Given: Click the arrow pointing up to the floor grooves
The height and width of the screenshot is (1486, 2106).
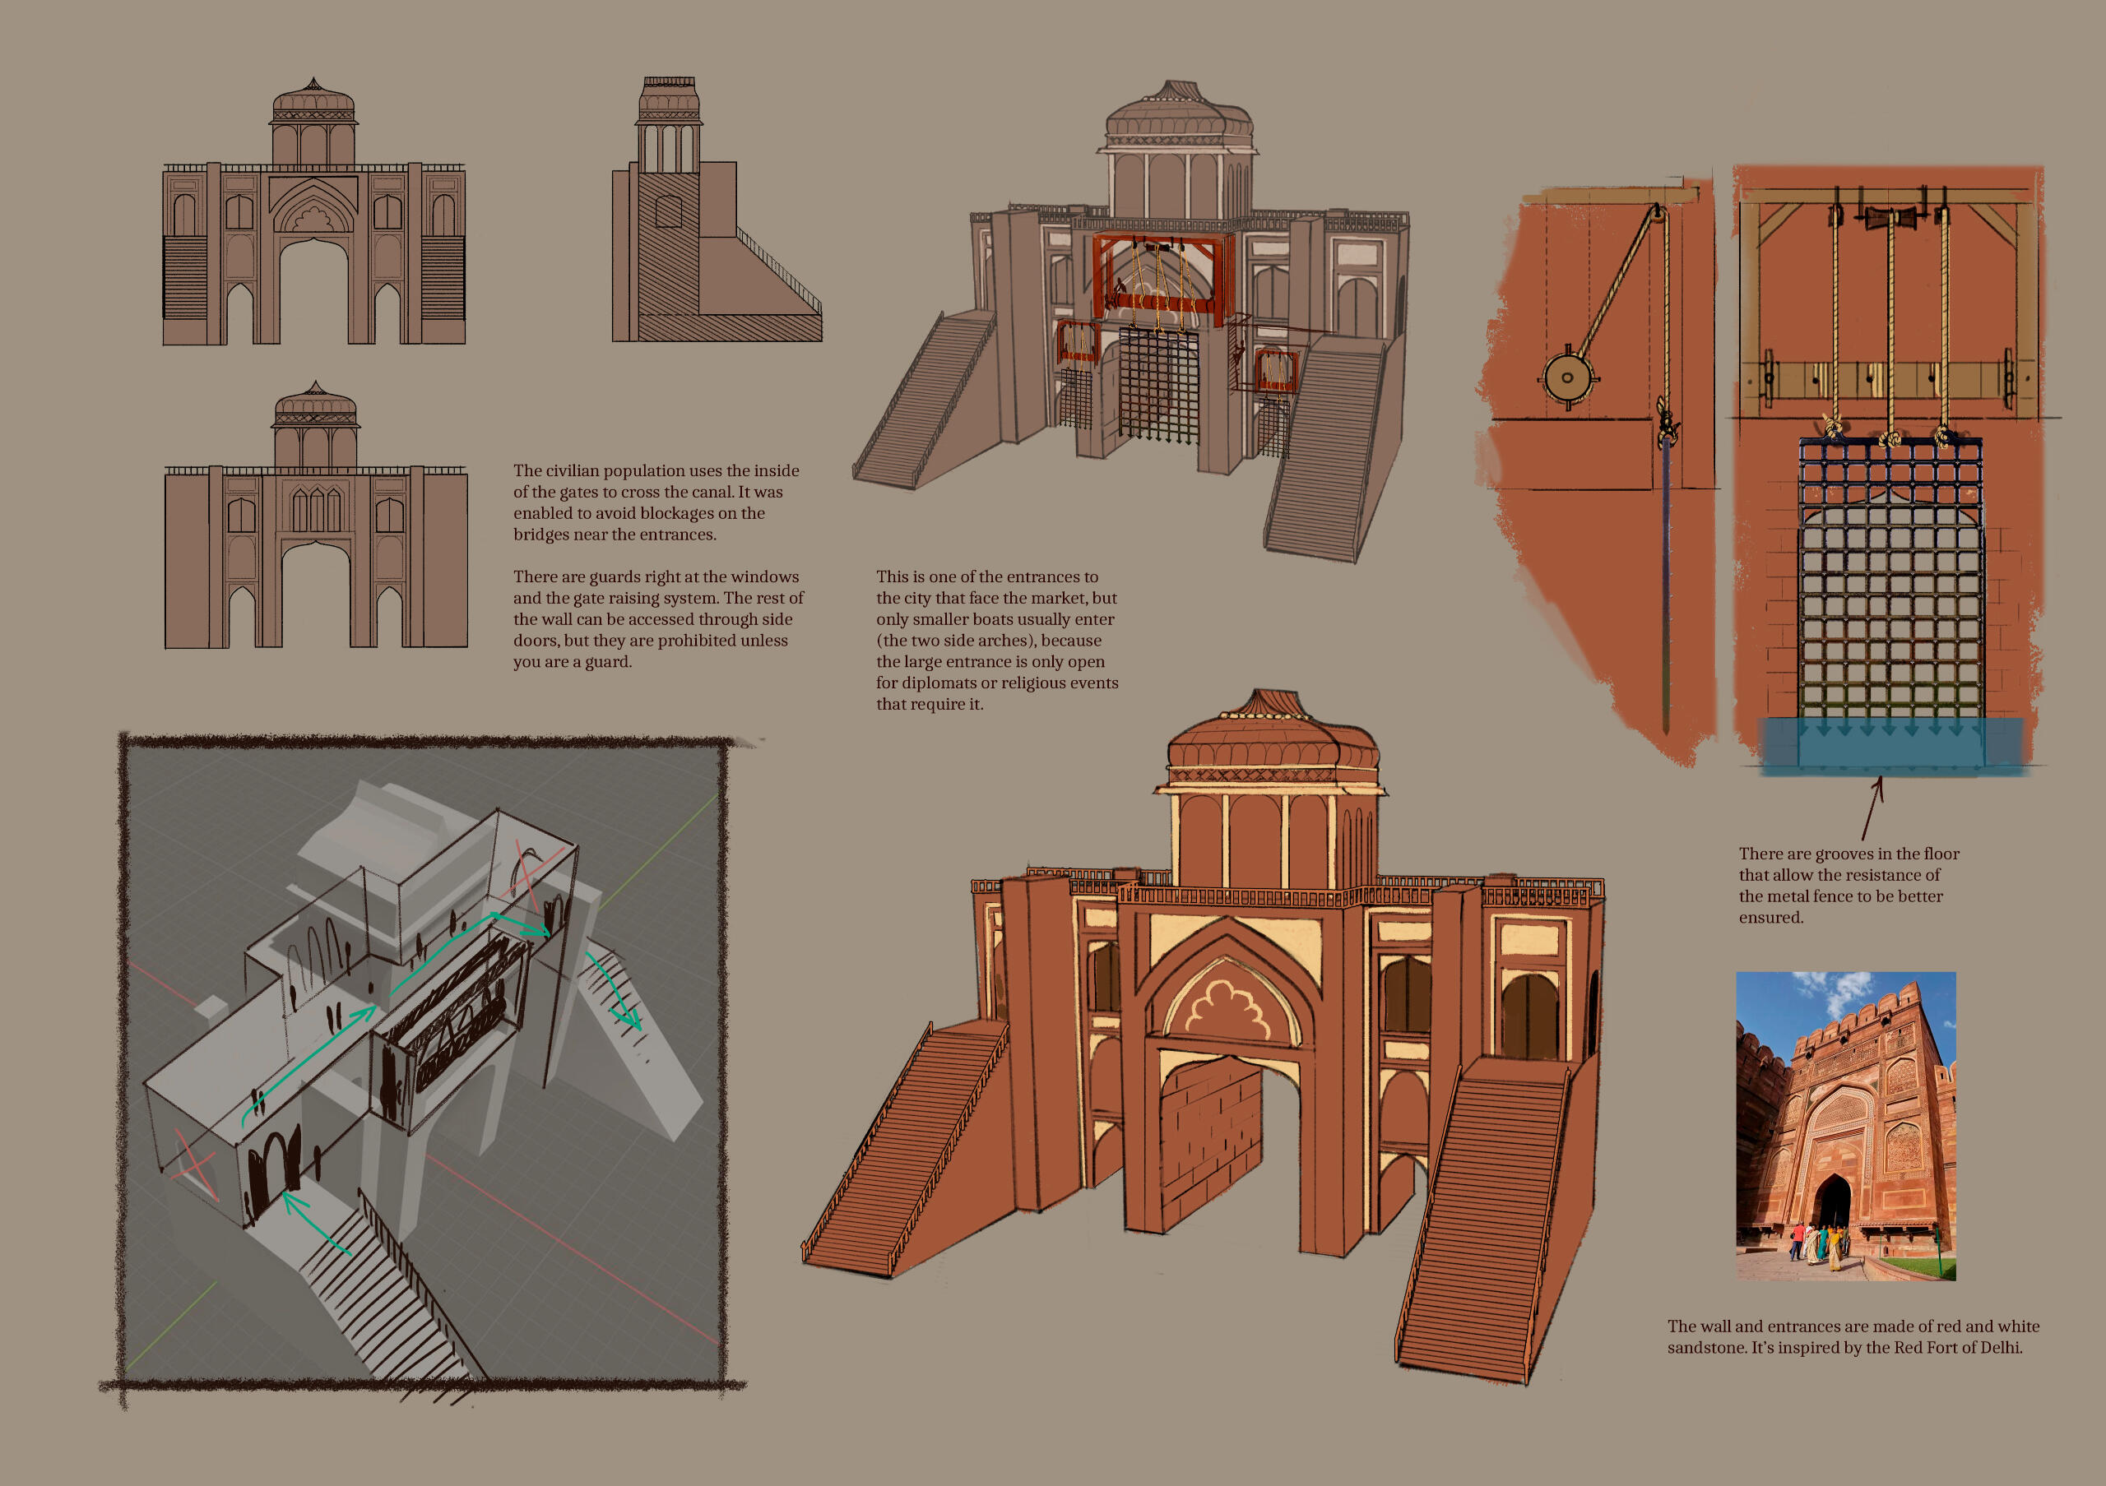Looking at the screenshot, I should (x=1872, y=807).
